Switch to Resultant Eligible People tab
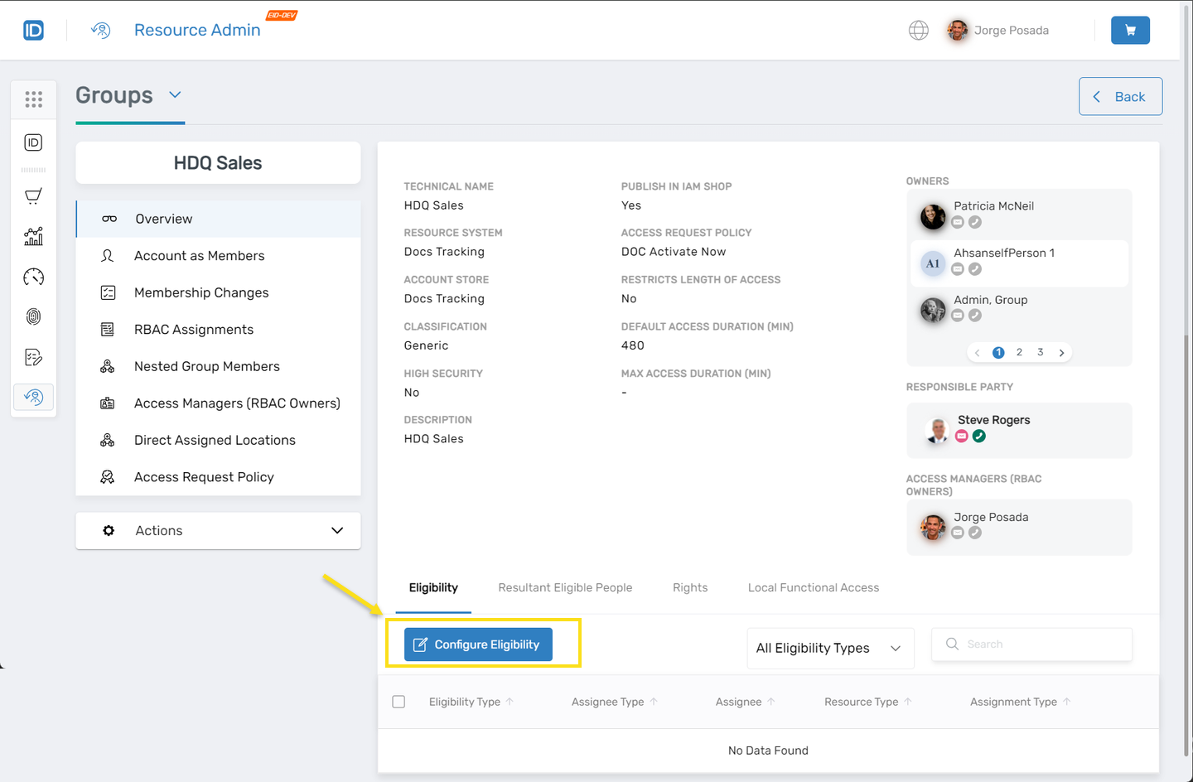 click(565, 587)
